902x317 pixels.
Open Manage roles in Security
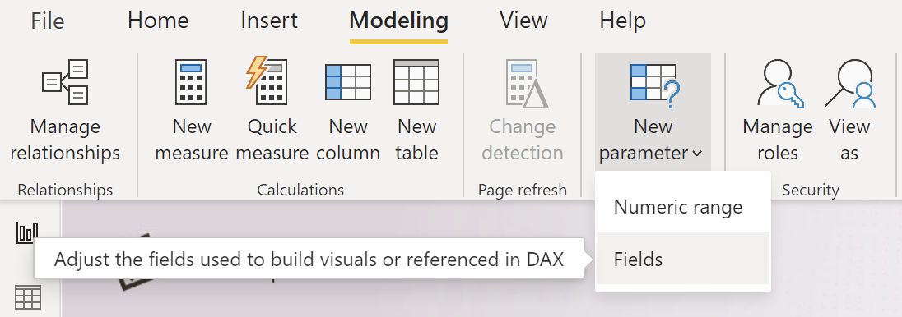tap(777, 110)
